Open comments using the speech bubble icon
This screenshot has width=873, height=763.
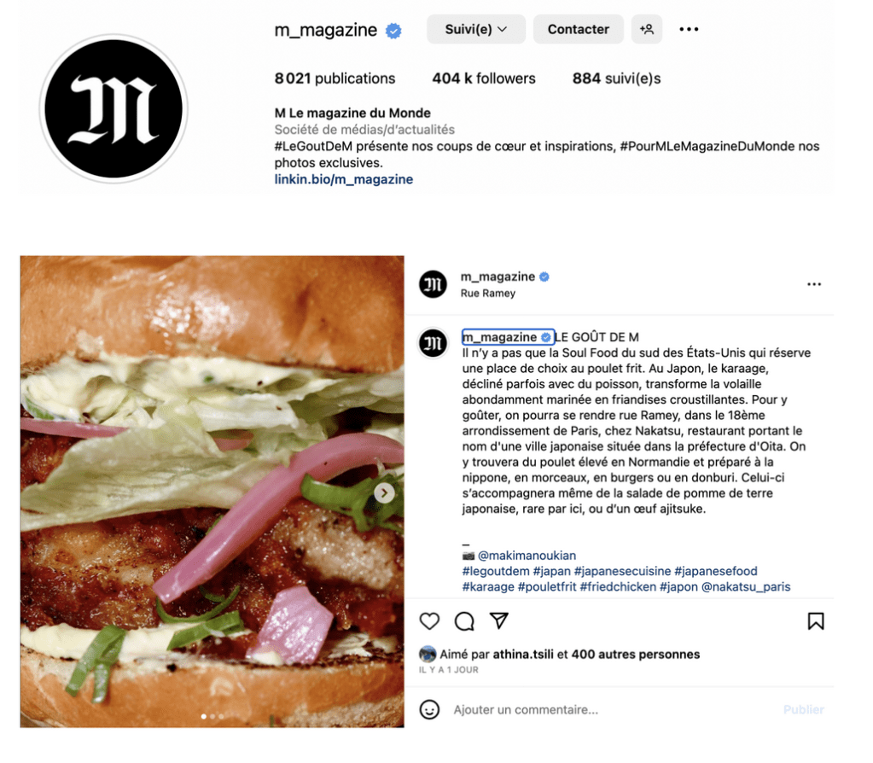464,621
